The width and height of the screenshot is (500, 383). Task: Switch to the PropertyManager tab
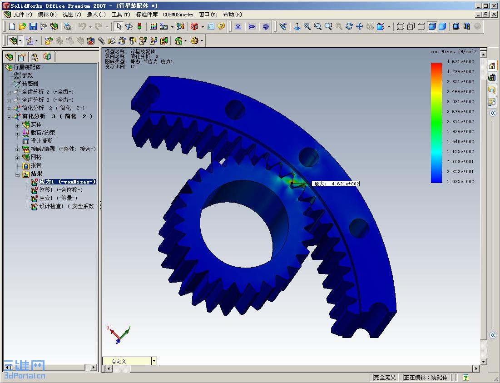[x=22, y=57]
